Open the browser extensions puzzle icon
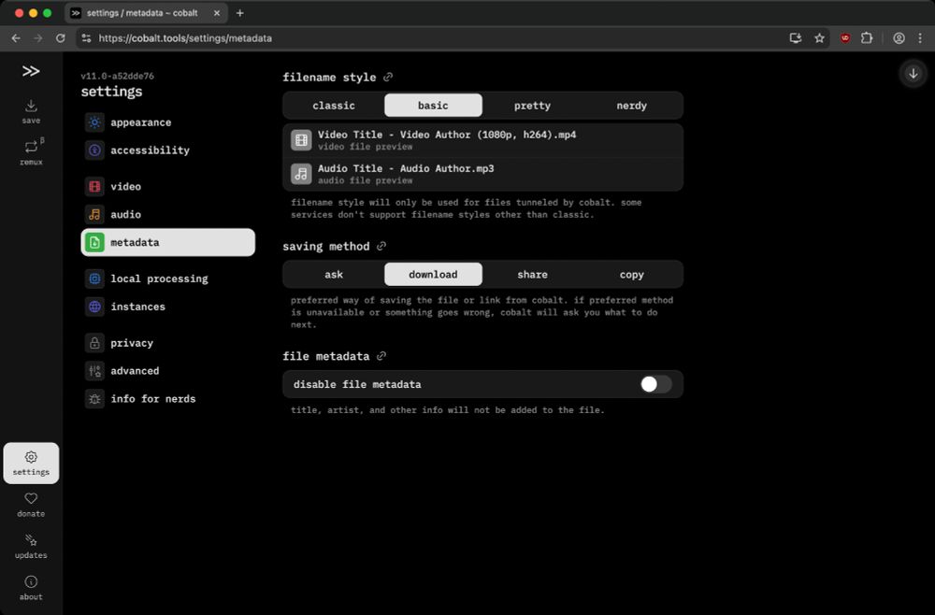 [x=867, y=38]
